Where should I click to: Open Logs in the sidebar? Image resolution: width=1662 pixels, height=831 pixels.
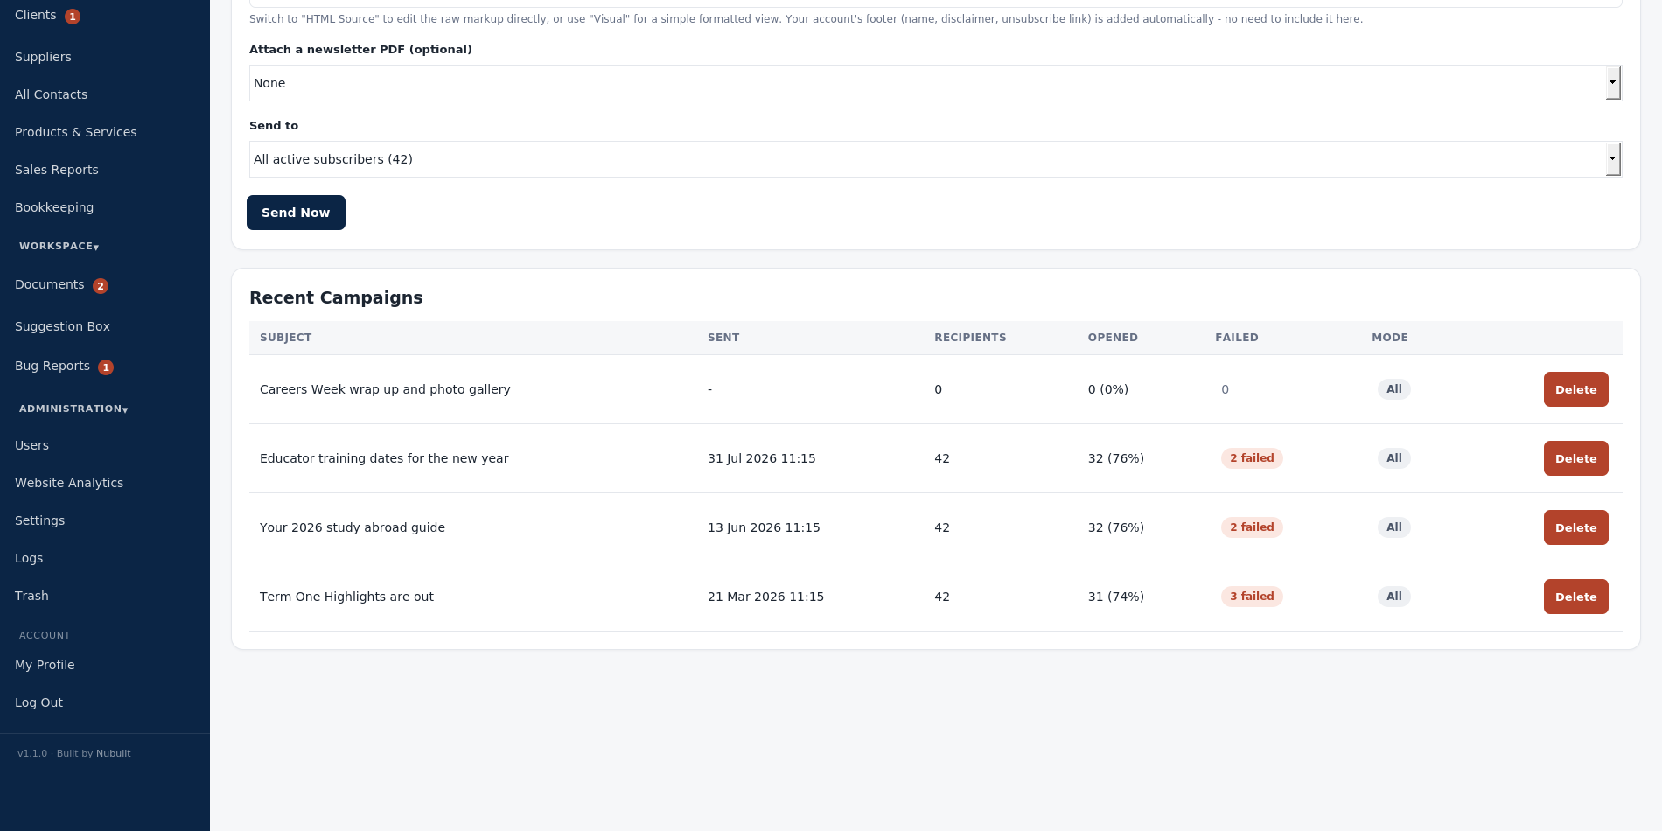pyautogui.click(x=29, y=558)
